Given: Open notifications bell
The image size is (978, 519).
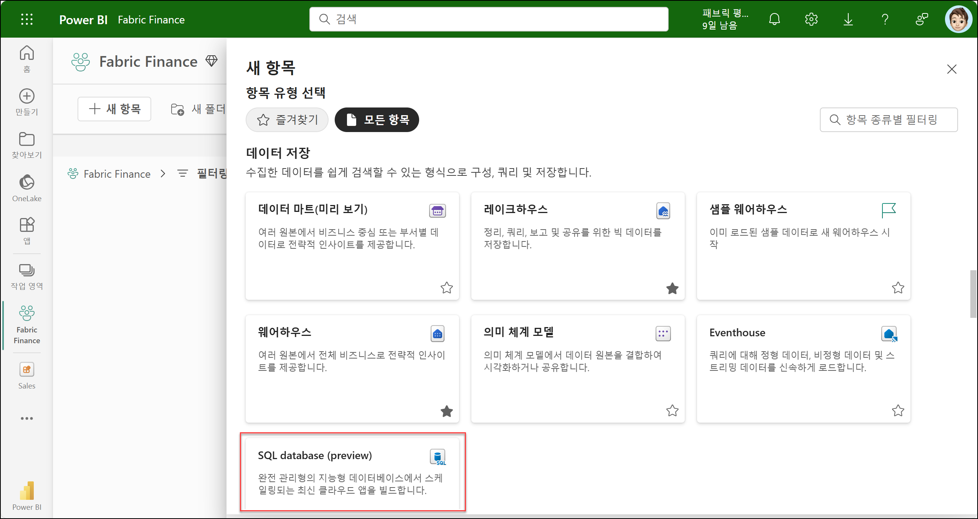Looking at the screenshot, I should [x=774, y=19].
